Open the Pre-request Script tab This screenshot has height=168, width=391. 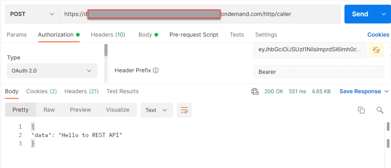click(194, 35)
